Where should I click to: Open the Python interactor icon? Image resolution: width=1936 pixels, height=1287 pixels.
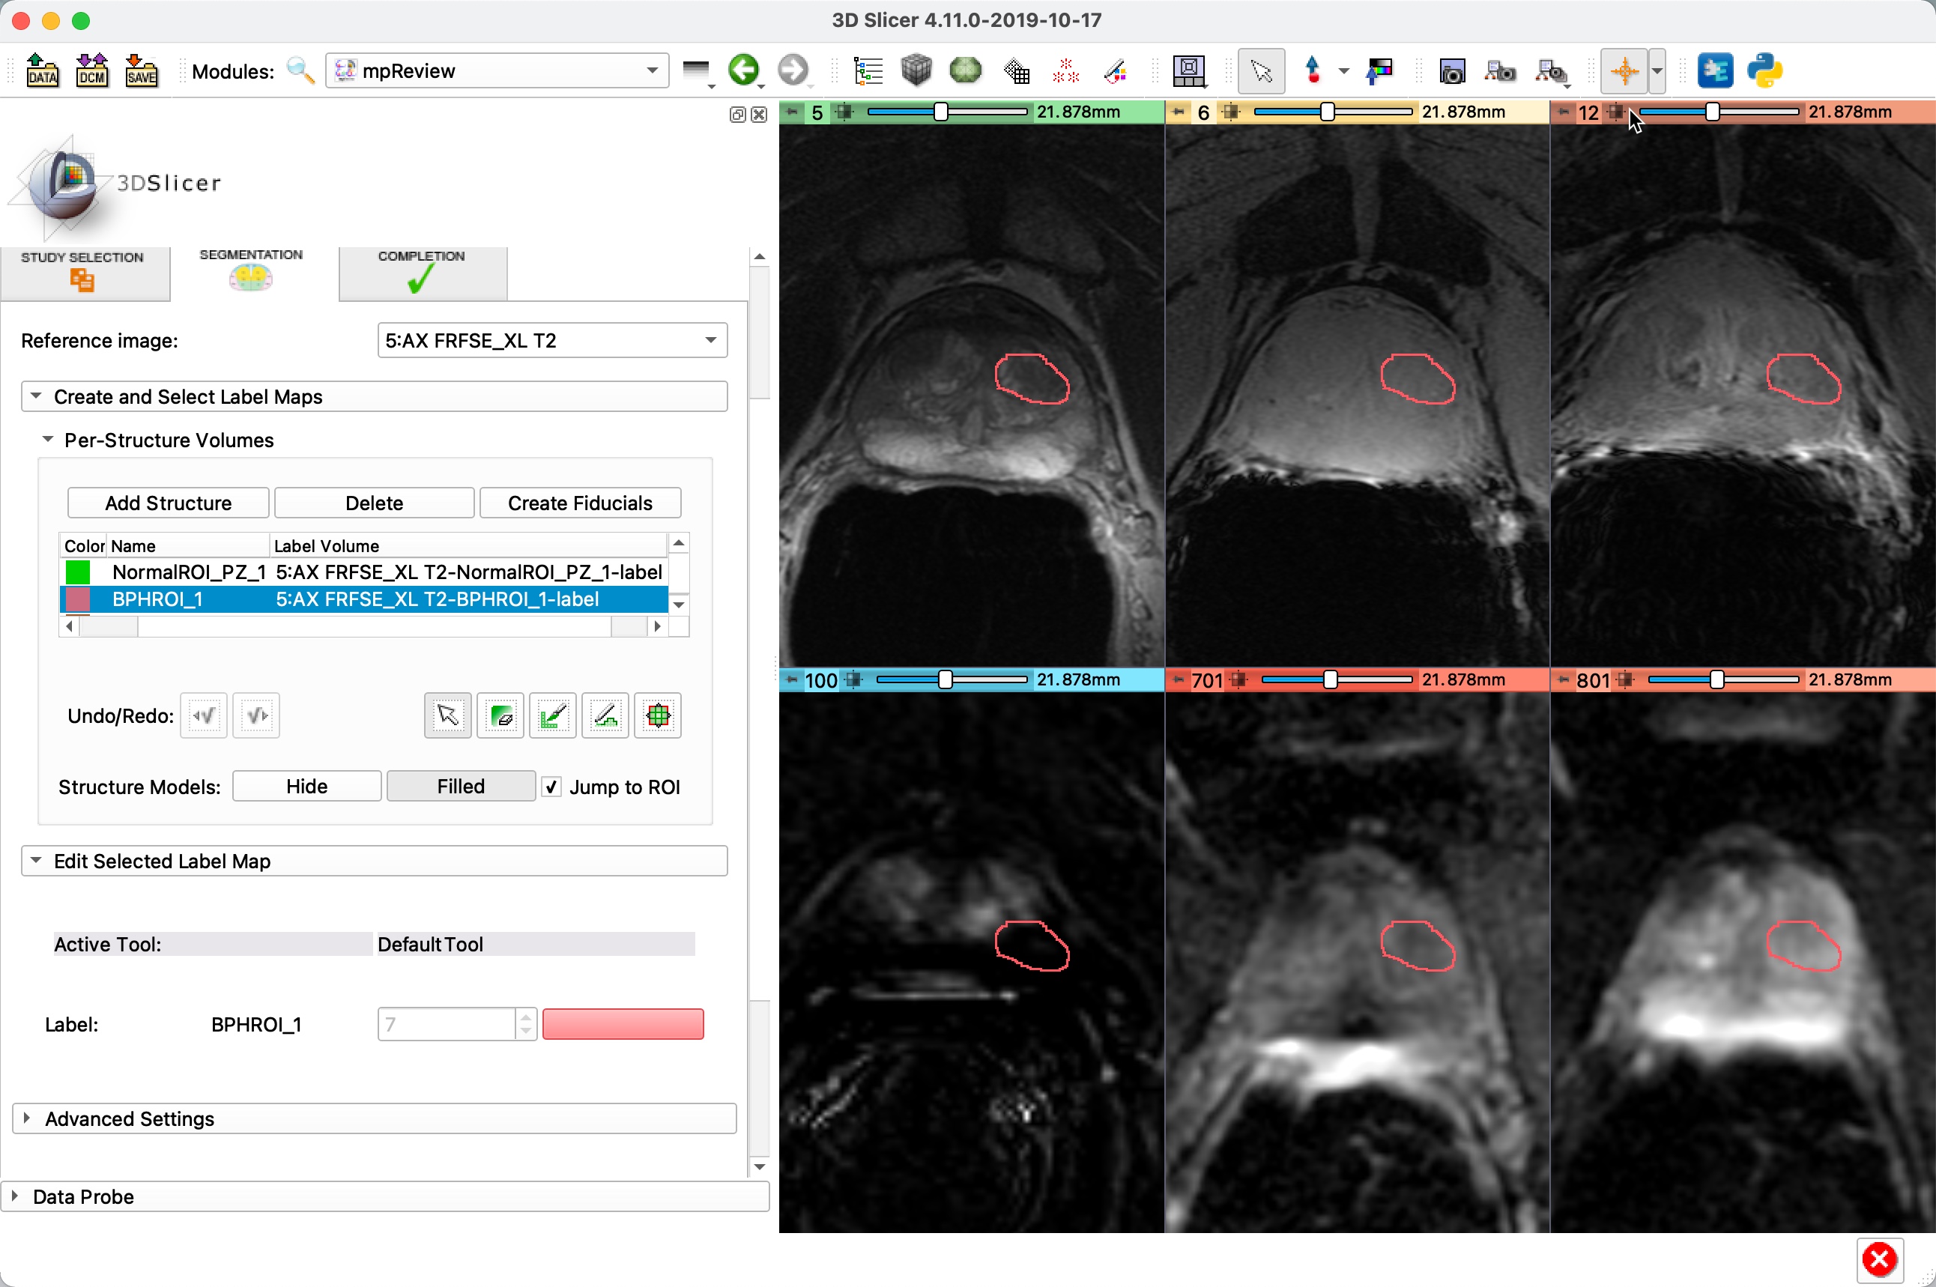(1764, 70)
